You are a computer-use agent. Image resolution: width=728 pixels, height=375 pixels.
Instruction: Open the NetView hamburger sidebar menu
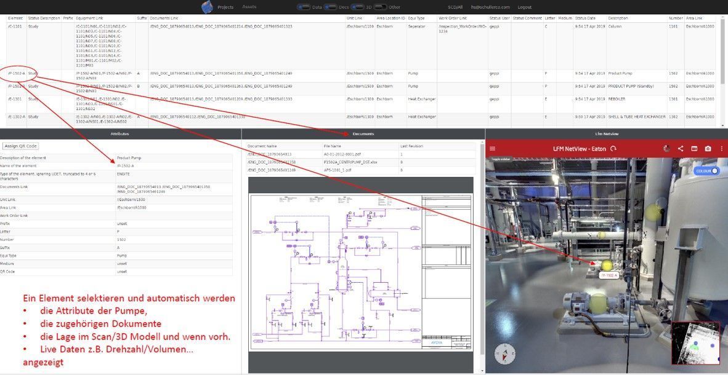tap(493, 149)
